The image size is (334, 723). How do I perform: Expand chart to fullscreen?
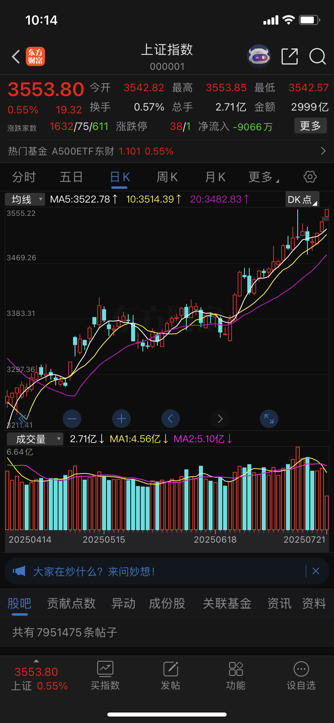[x=269, y=419]
